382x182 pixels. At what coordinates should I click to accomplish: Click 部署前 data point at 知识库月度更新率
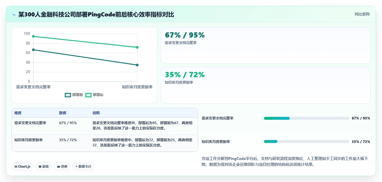(x=137, y=65)
